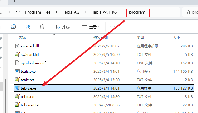Open the 排序 sort dropdown
198x113 pixels.
[64, 27]
